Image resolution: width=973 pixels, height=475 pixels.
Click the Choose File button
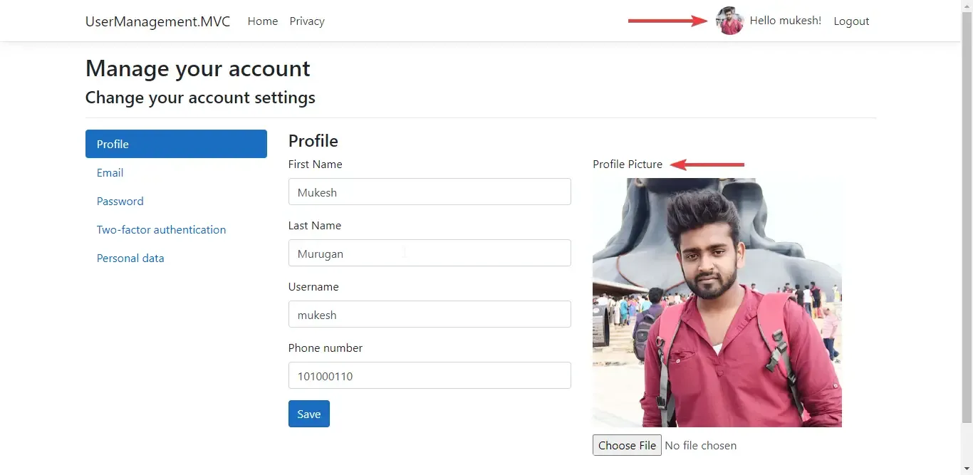point(627,445)
